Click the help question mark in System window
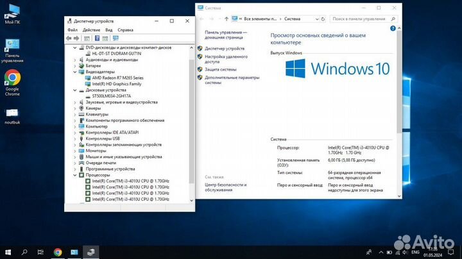Viewport: 462px width, 259px height. click(393, 28)
